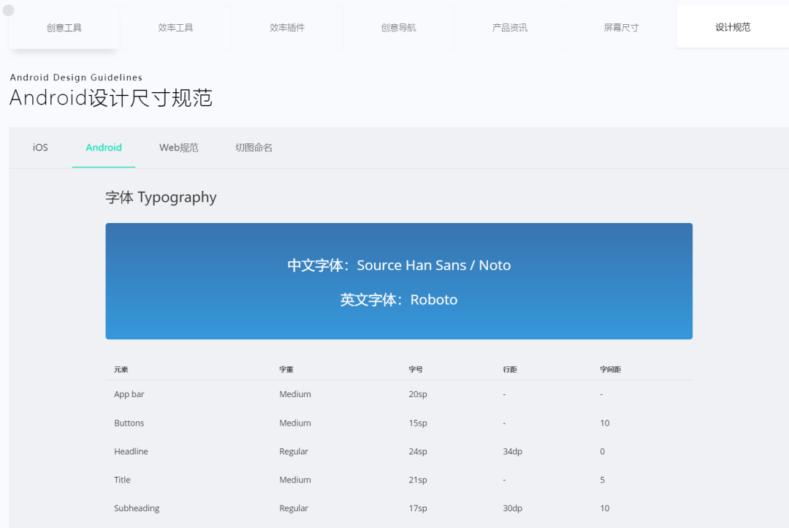Image resolution: width=789 pixels, height=528 pixels.
Task: Switch to the iOS guidelines sub-tab
Action: 40,148
